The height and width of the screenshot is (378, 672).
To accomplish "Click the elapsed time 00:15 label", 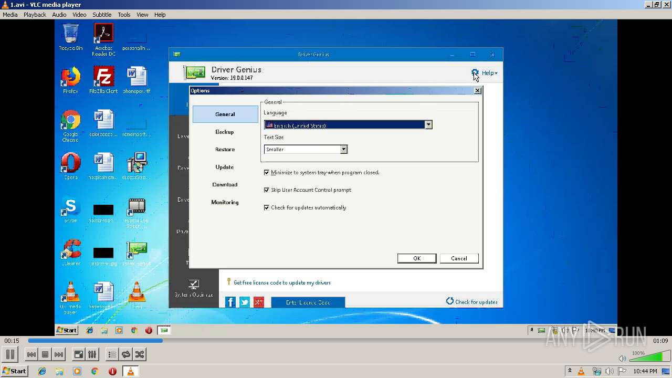I will [x=12, y=341].
